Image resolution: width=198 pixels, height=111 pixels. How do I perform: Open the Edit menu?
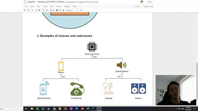32,6
